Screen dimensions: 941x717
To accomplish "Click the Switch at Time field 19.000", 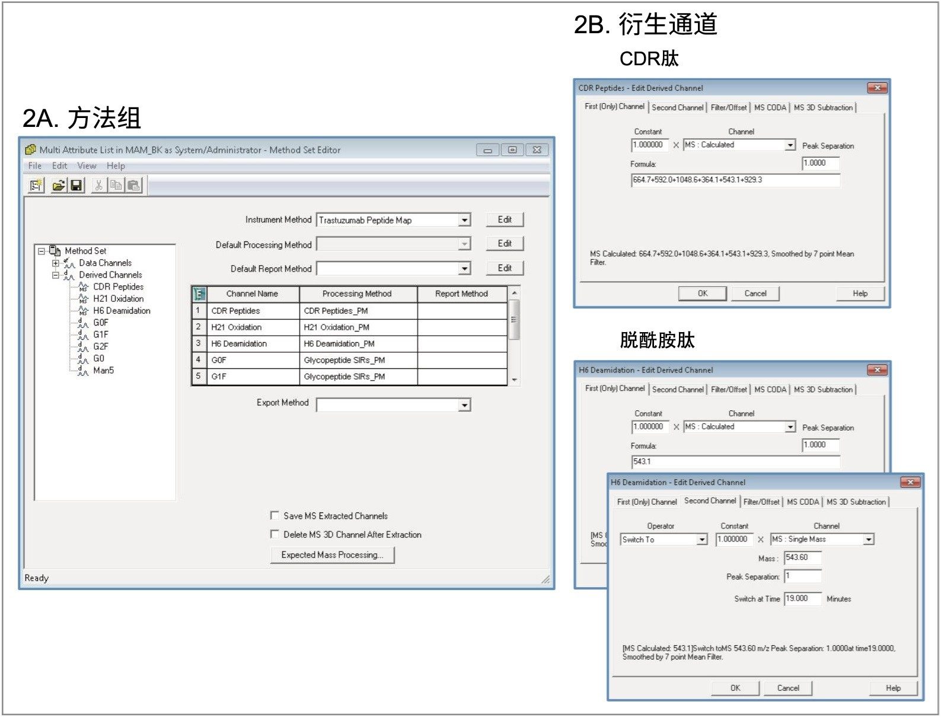I will [803, 599].
